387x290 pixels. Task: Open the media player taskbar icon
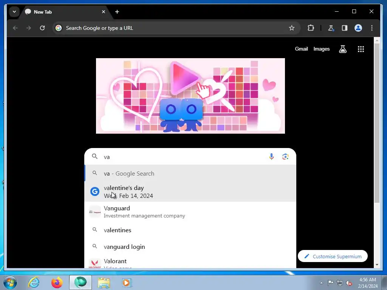[127, 283]
